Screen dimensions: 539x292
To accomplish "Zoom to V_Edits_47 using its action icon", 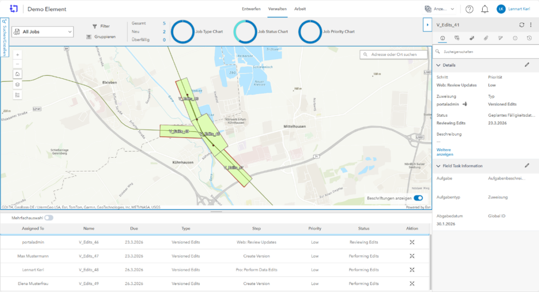I will (412, 256).
